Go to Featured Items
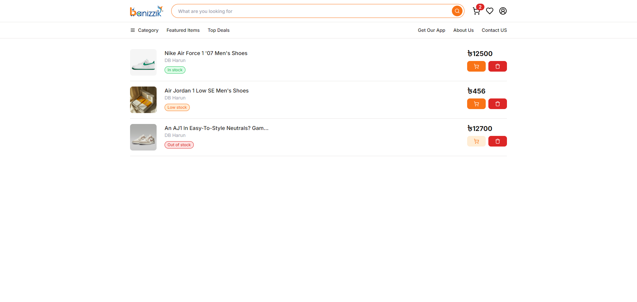Viewport: 637px width, 302px height. 183,30
